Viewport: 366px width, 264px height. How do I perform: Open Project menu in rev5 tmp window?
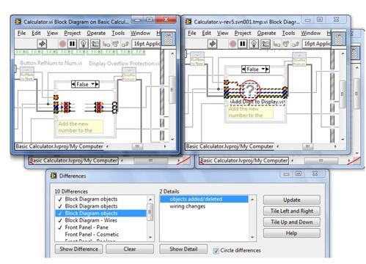[243, 33]
